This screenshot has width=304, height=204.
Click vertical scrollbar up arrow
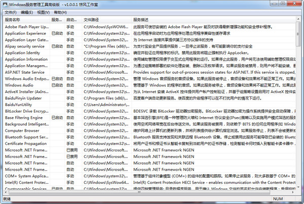pos(298,19)
